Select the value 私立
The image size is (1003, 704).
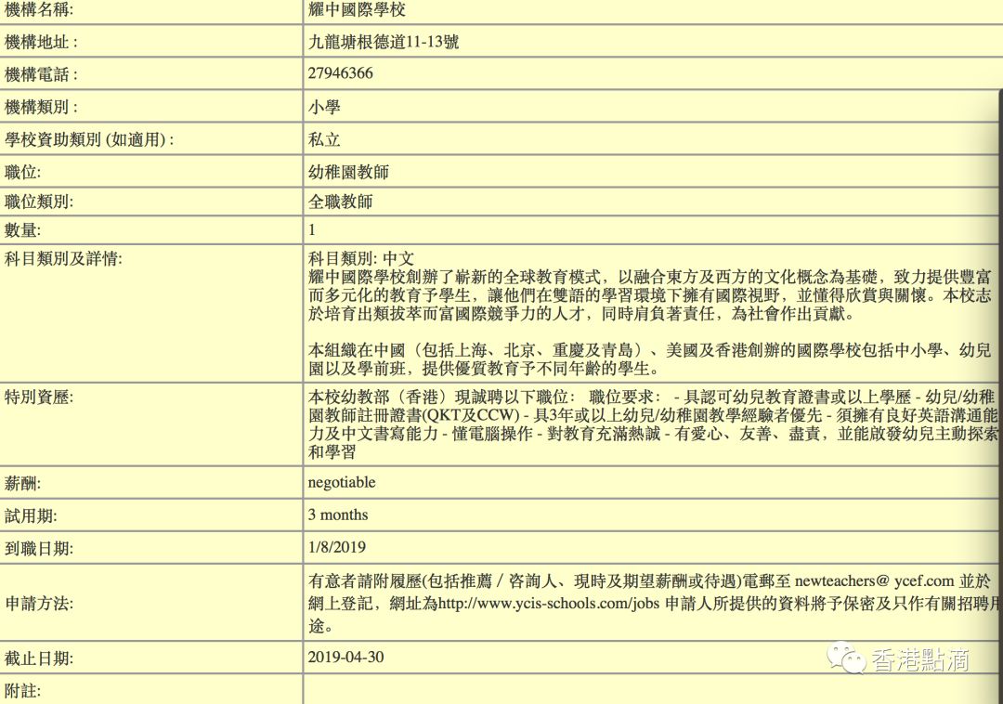[324, 139]
